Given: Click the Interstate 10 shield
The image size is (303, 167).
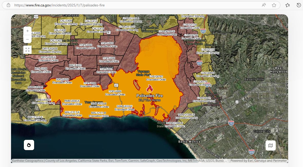Looking at the screenshot, I should pyautogui.click(x=231, y=123).
